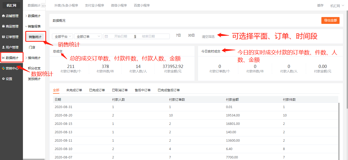Click the 211 total paid orders value
The height and width of the screenshot is (160, 348).
click(71, 66)
